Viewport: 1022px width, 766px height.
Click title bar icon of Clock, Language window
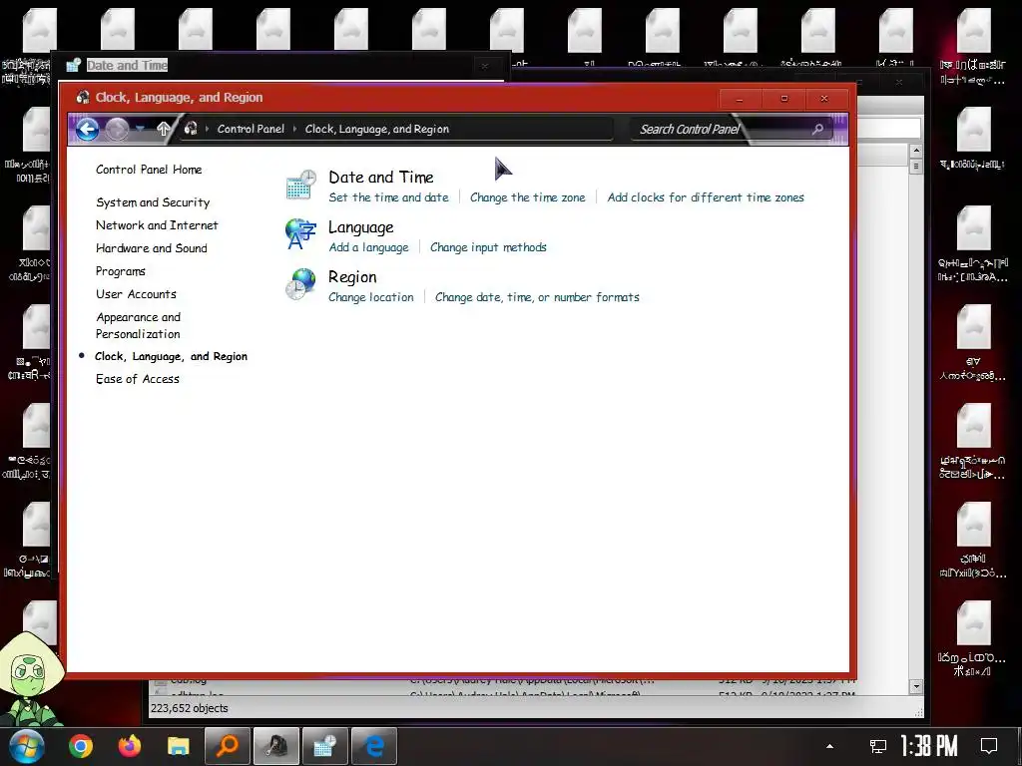click(82, 97)
